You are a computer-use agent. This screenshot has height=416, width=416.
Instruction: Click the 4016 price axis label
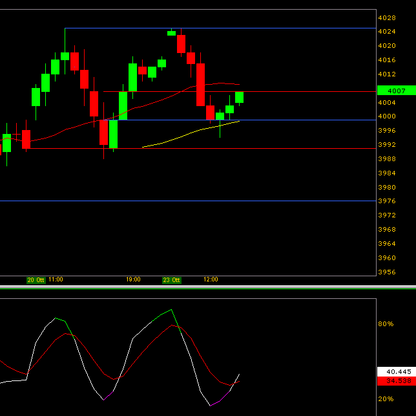(x=386, y=60)
